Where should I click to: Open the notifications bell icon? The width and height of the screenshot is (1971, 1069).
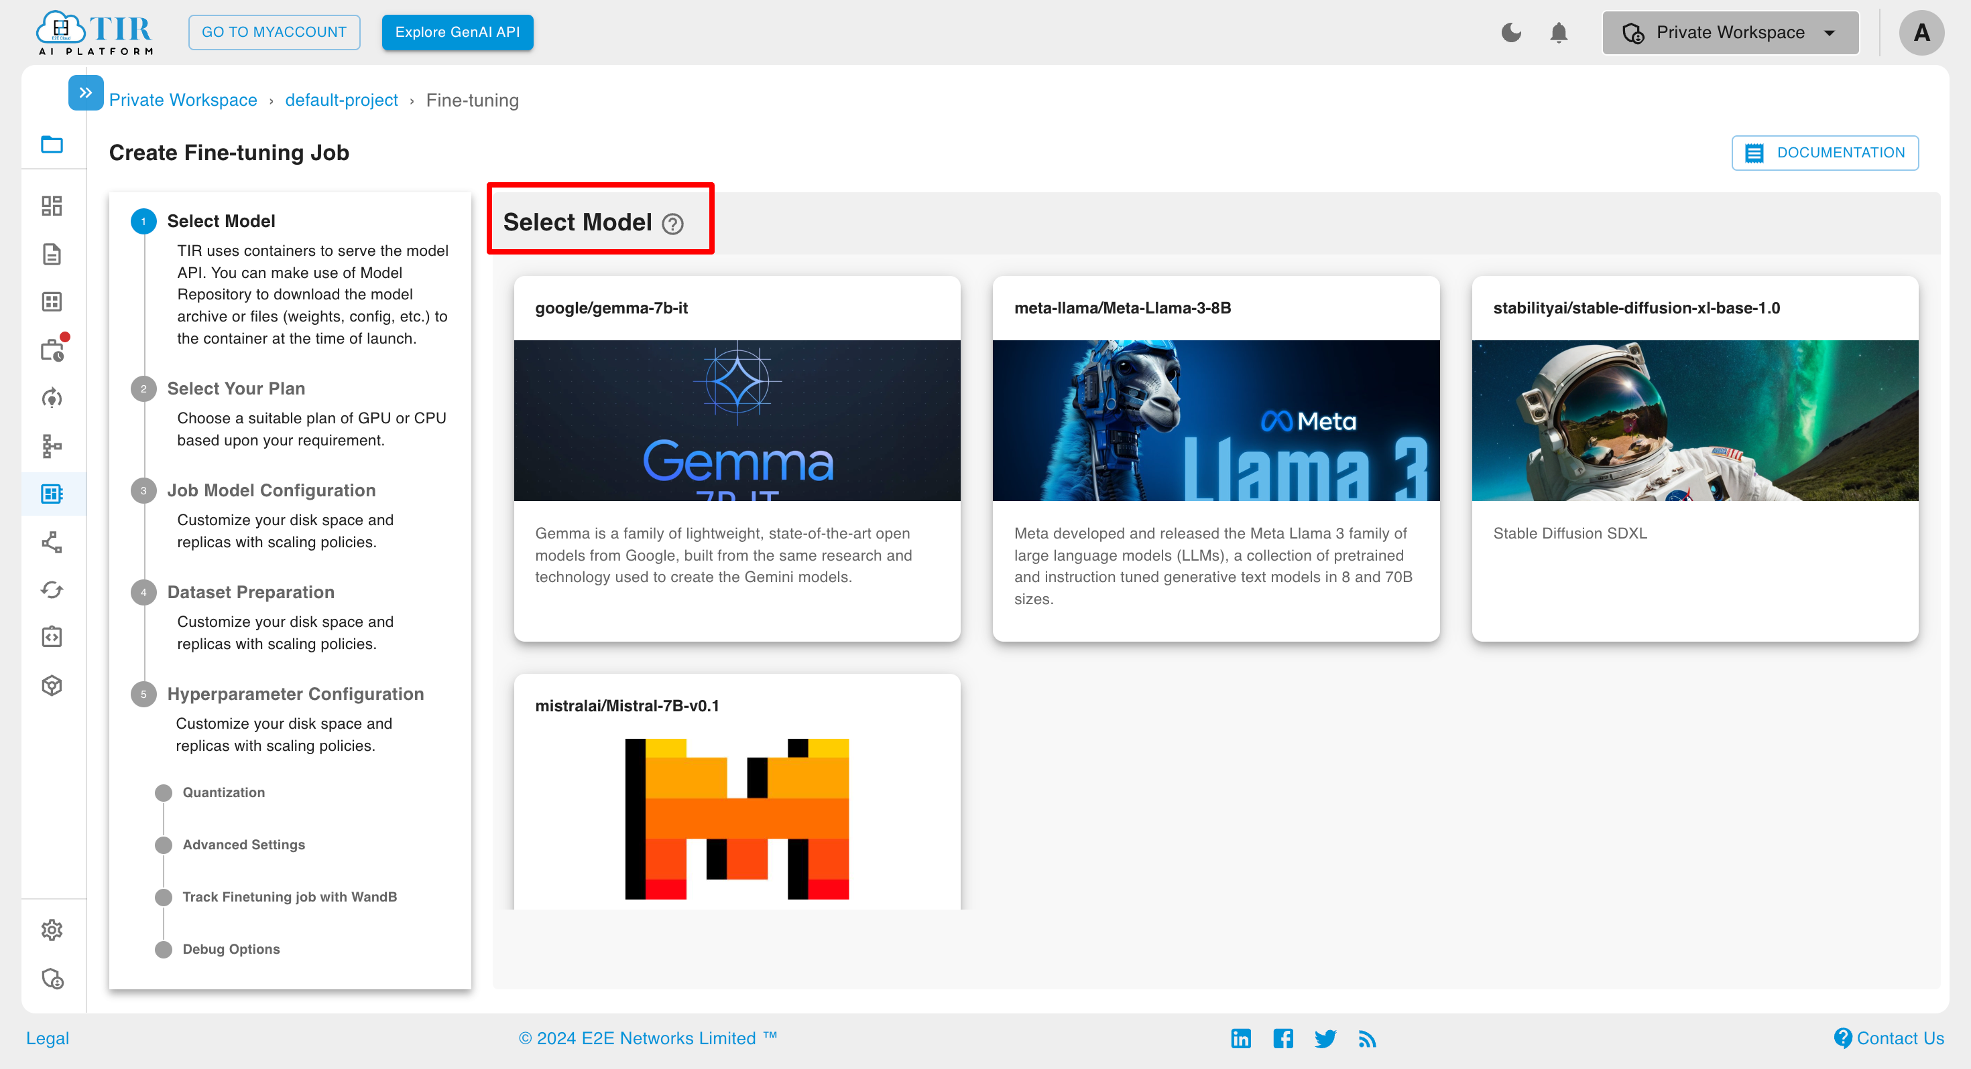click(1559, 33)
